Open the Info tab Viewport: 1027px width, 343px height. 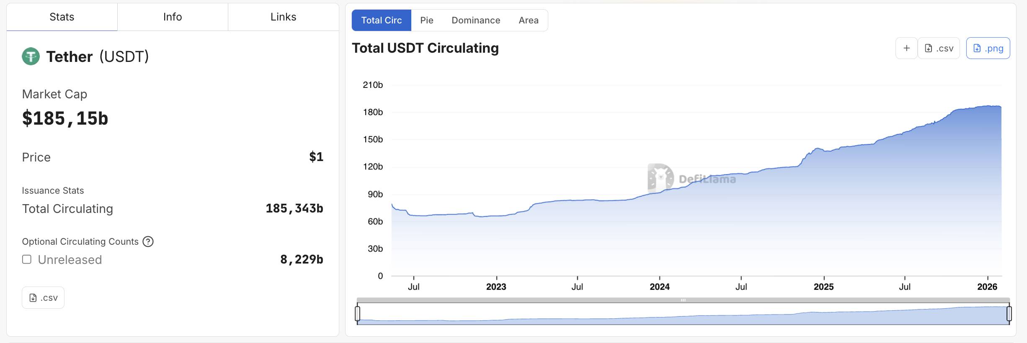(173, 17)
